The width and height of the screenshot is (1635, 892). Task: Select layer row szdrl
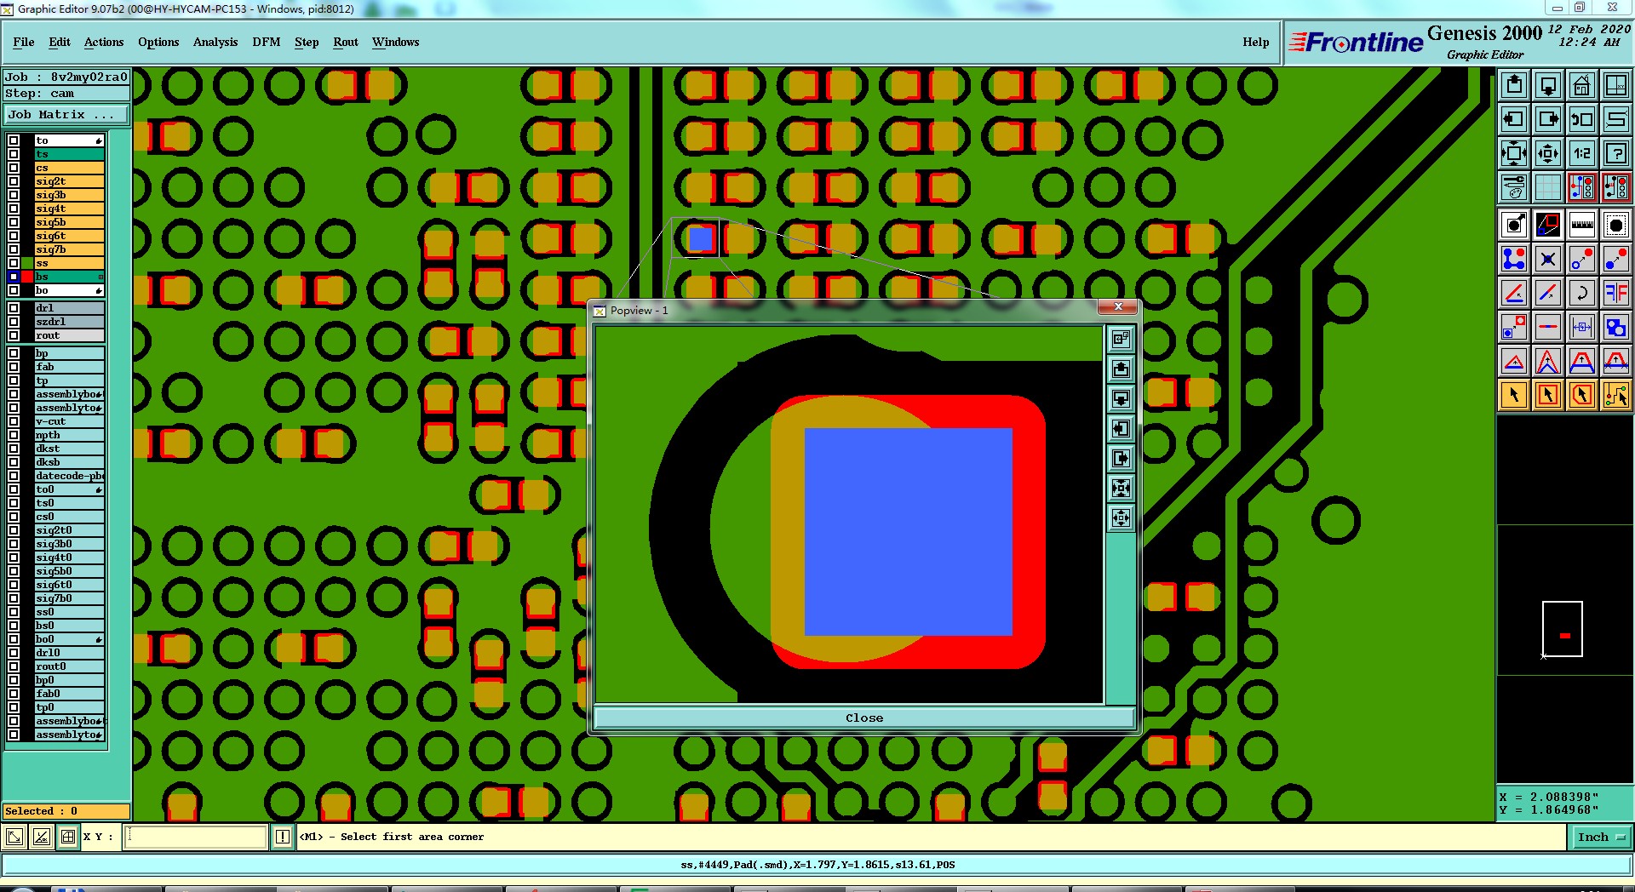[x=69, y=322]
